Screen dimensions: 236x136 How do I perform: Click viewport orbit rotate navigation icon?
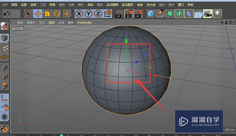click(x=230, y=23)
